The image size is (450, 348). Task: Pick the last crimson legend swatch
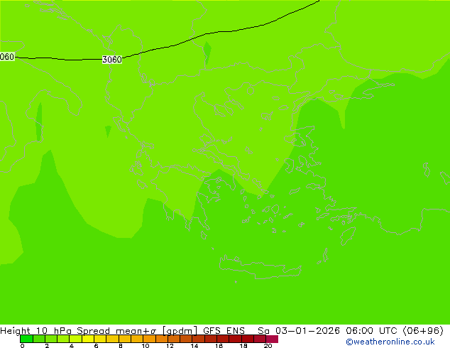[272, 339]
